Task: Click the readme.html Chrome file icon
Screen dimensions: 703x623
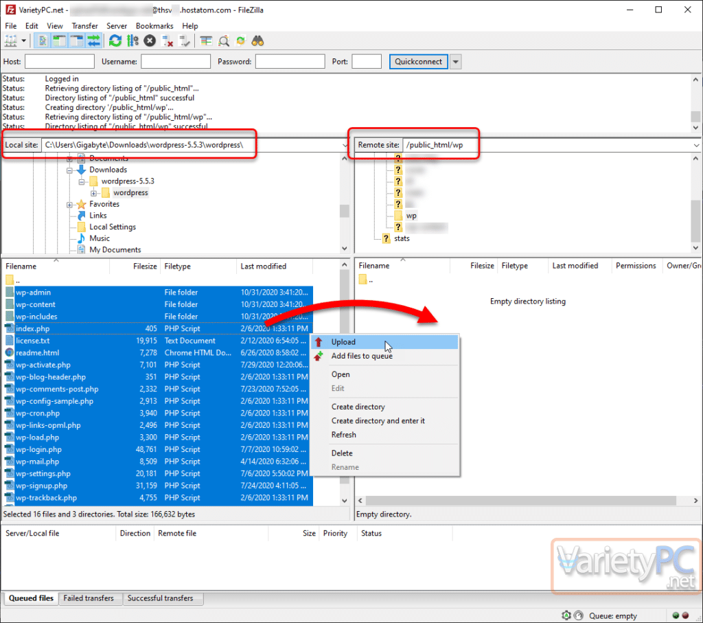Action: [10, 352]
